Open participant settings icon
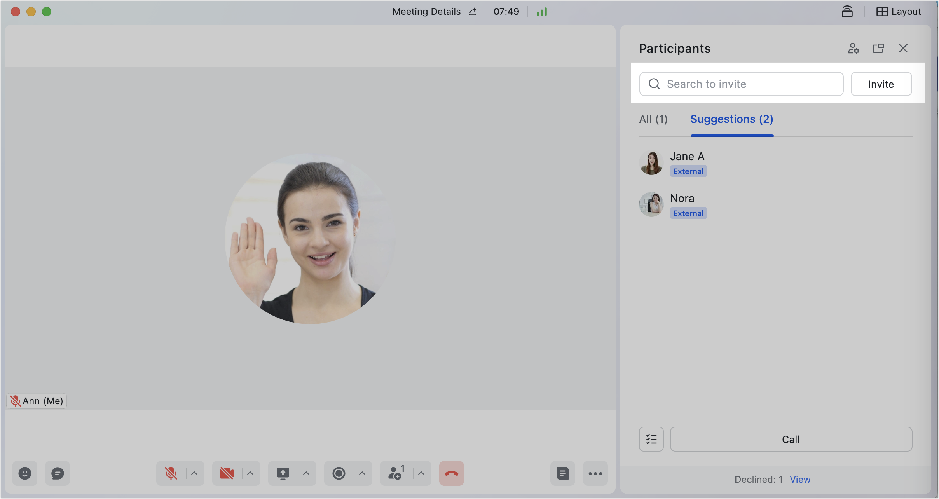Image resolution: width=939 pixels, height=499 pixels. point(853,48)
